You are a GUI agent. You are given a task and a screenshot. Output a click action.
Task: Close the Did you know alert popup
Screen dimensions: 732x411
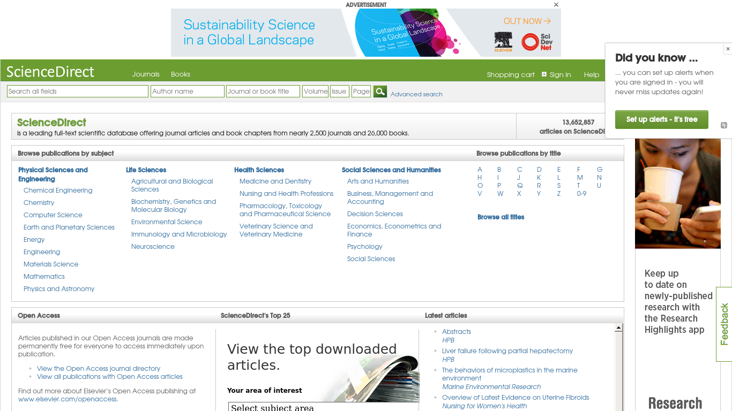tap(728, 49)
